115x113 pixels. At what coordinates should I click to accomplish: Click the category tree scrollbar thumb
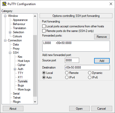point(35,66)
